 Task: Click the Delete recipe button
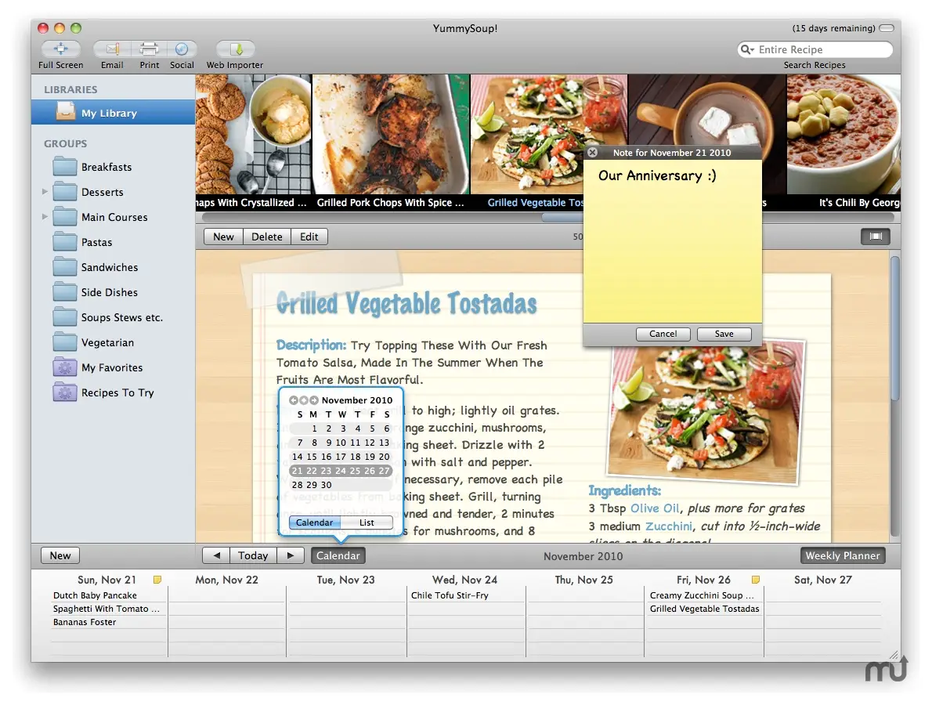[x=267, y=237]
